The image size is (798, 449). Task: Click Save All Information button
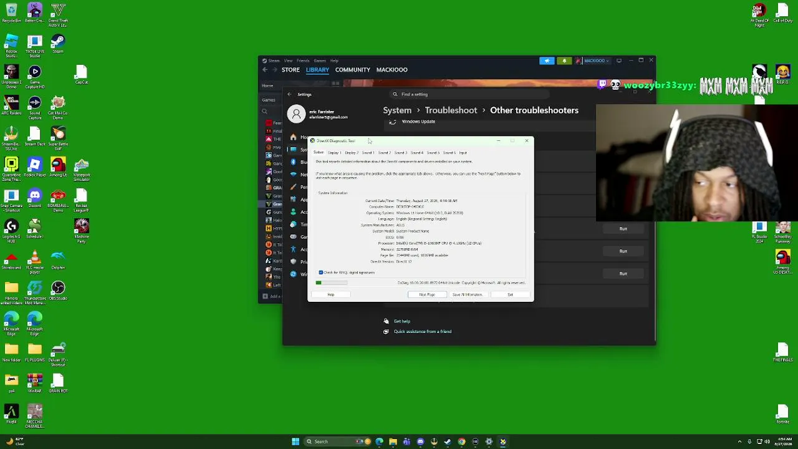coord(467,294)
